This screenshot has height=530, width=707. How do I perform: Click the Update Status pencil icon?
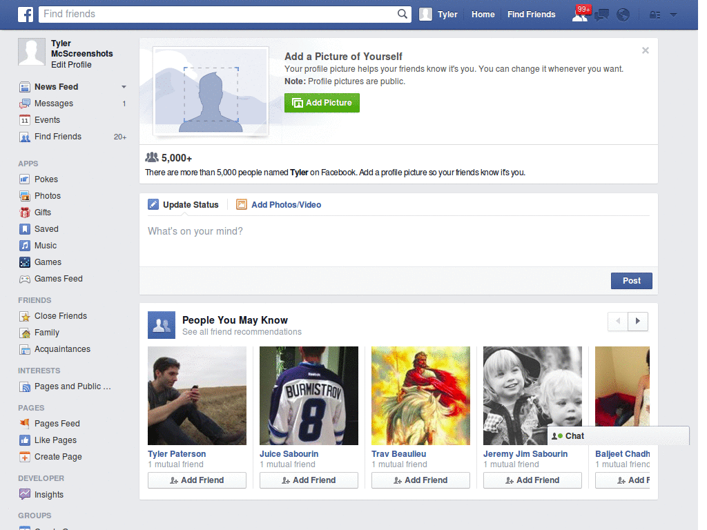click(153, 204)
